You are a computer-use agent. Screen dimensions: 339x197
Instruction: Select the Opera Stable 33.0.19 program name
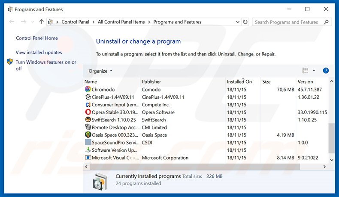click(x=115, y=112)
